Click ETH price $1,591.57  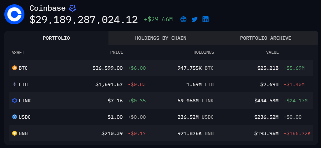[x=109, y=84]
